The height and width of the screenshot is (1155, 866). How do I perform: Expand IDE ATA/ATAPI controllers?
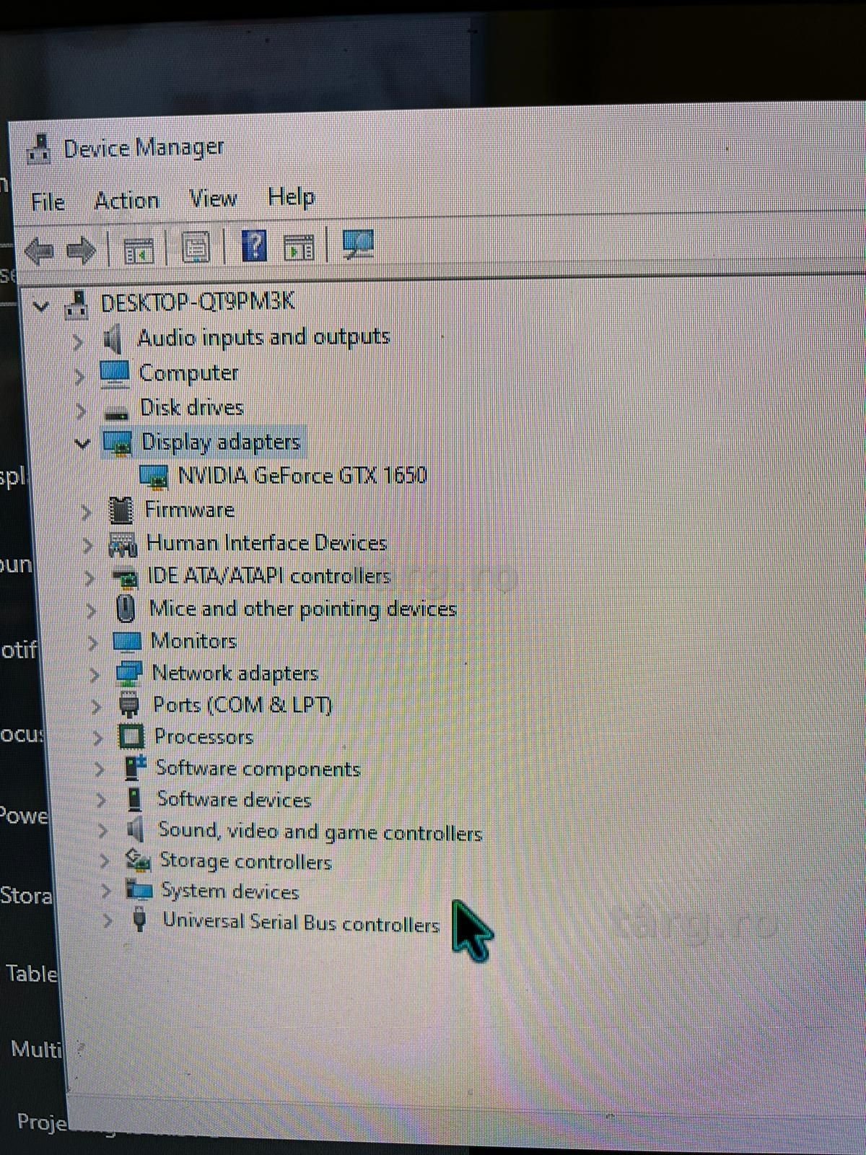point(89,578)
